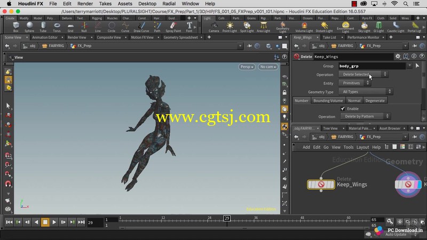Click the play forward button

click(x=54, y=222)
